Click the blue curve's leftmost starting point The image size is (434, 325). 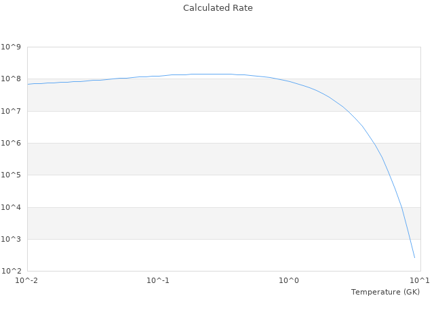28,84
